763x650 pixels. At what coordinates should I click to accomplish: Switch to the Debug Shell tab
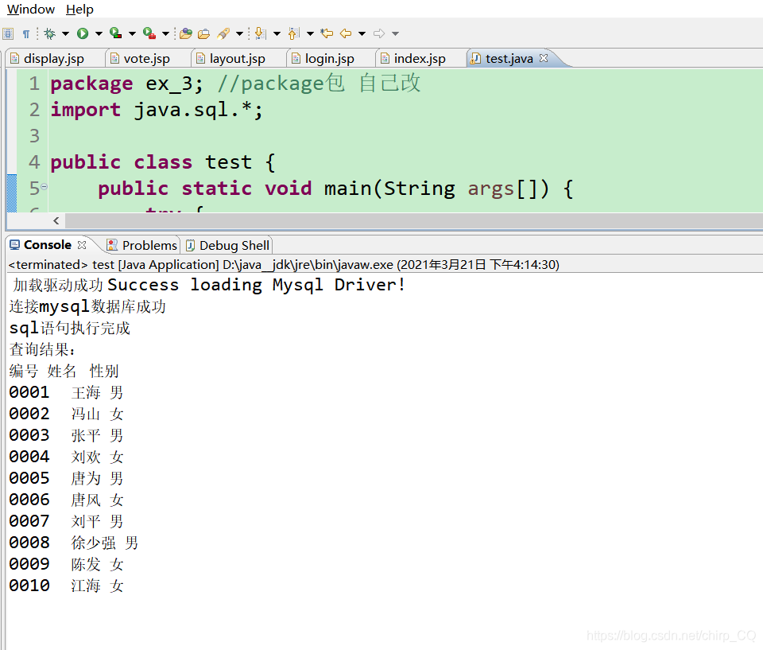point(227,245)
